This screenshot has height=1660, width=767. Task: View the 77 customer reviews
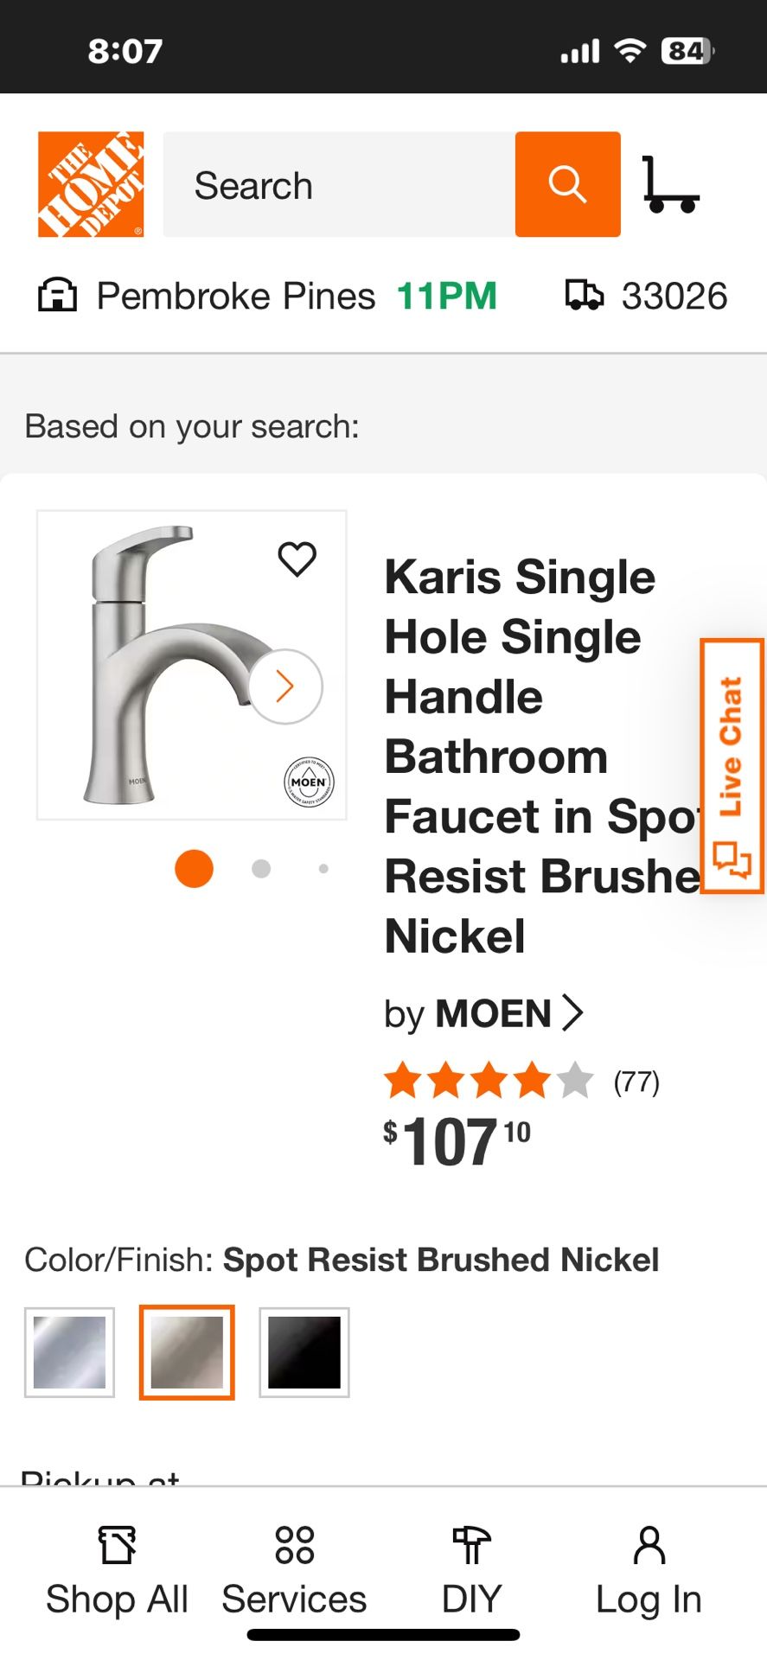point(636,1082)
